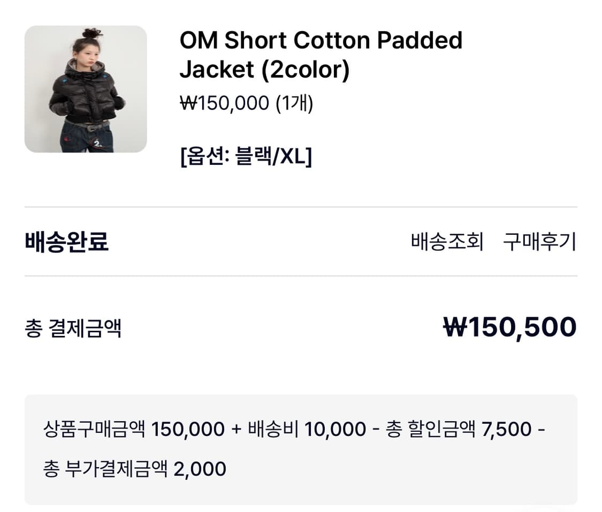This screenshot has height=512, width=602.
Task: Click the 150,000 value in the breakdown
Action: [x=188, y=429]
